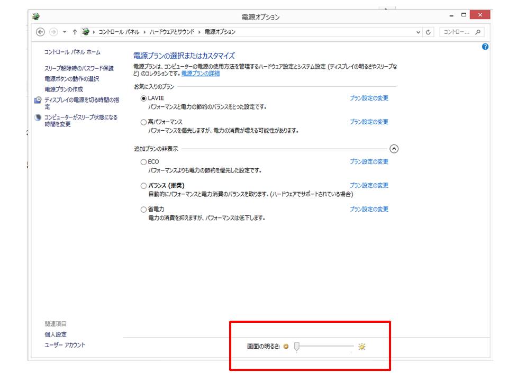Select the ECO power plan

(143, 162)
